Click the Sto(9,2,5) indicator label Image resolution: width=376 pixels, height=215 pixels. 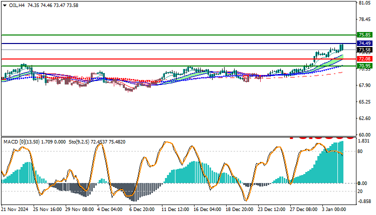[79, 142]
